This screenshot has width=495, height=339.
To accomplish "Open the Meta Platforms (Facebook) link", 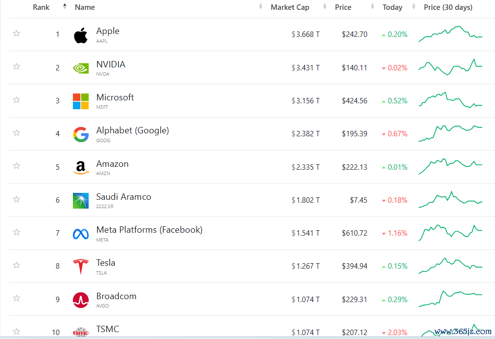I will (149, 230).
